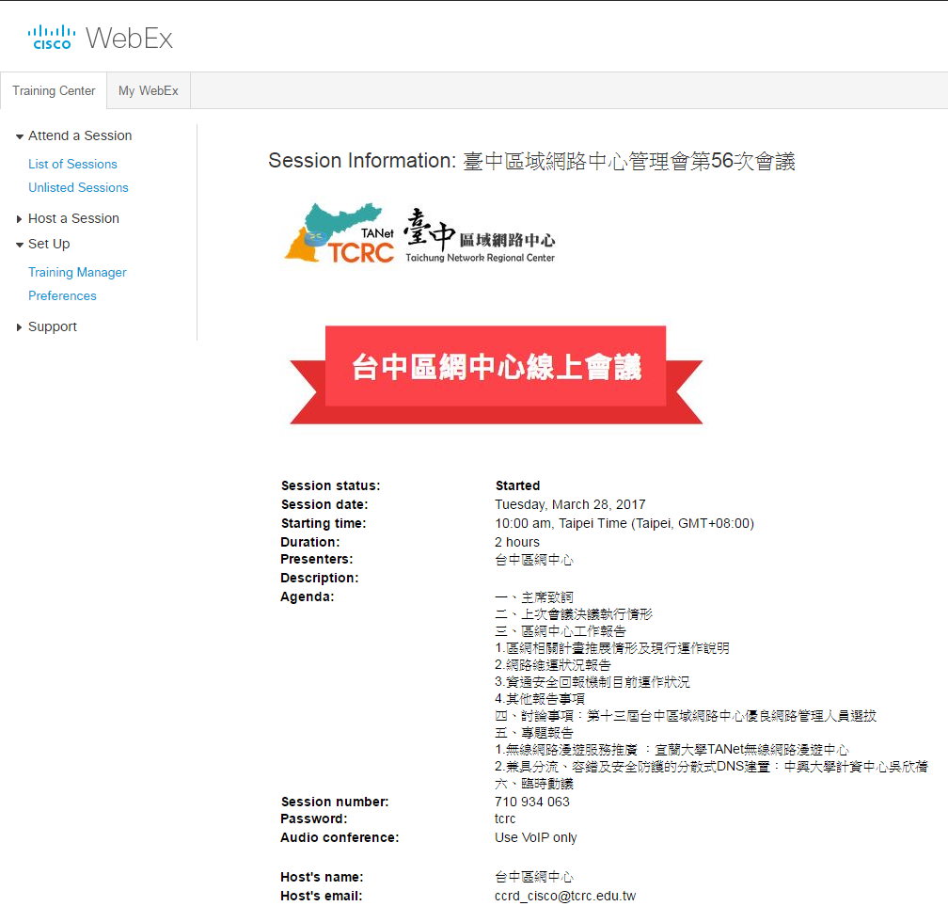Click the 'Agenda:' label

coord(308,596)
